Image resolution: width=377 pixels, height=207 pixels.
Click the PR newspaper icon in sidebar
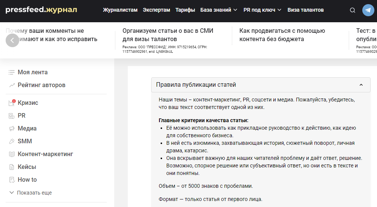point(12,116)
